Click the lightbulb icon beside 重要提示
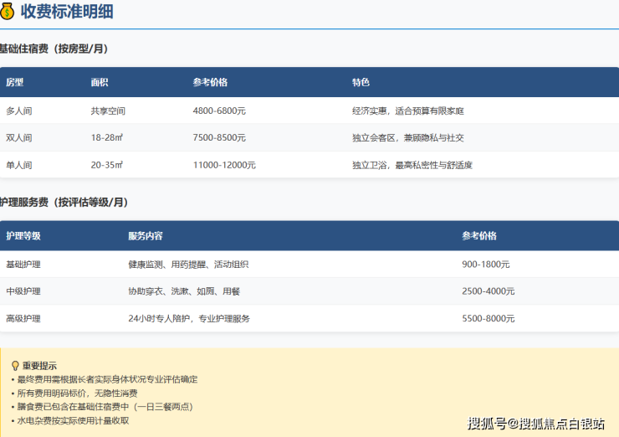The image size is (619, 437). (x=15, y=366)
